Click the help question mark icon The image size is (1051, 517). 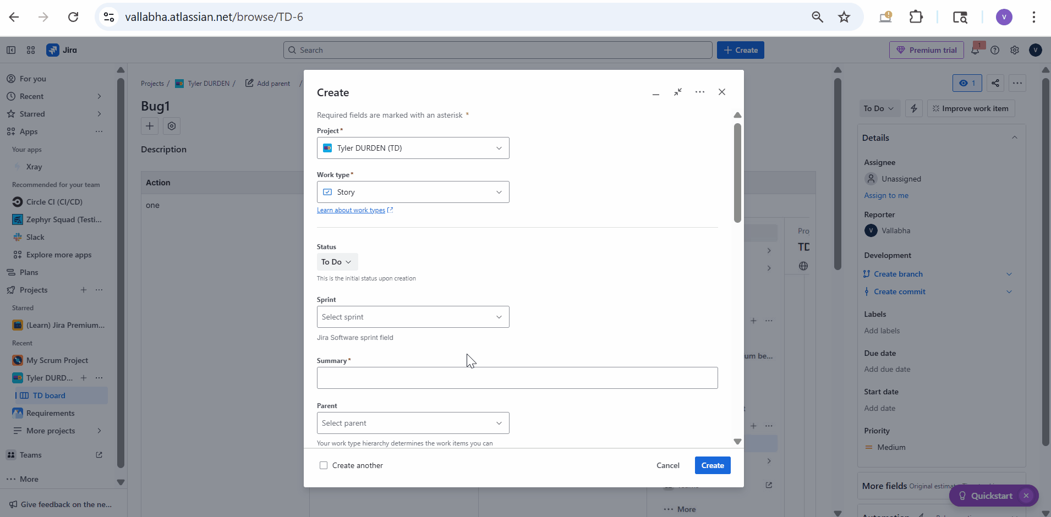pyautogui.click(x=995, y=50)
